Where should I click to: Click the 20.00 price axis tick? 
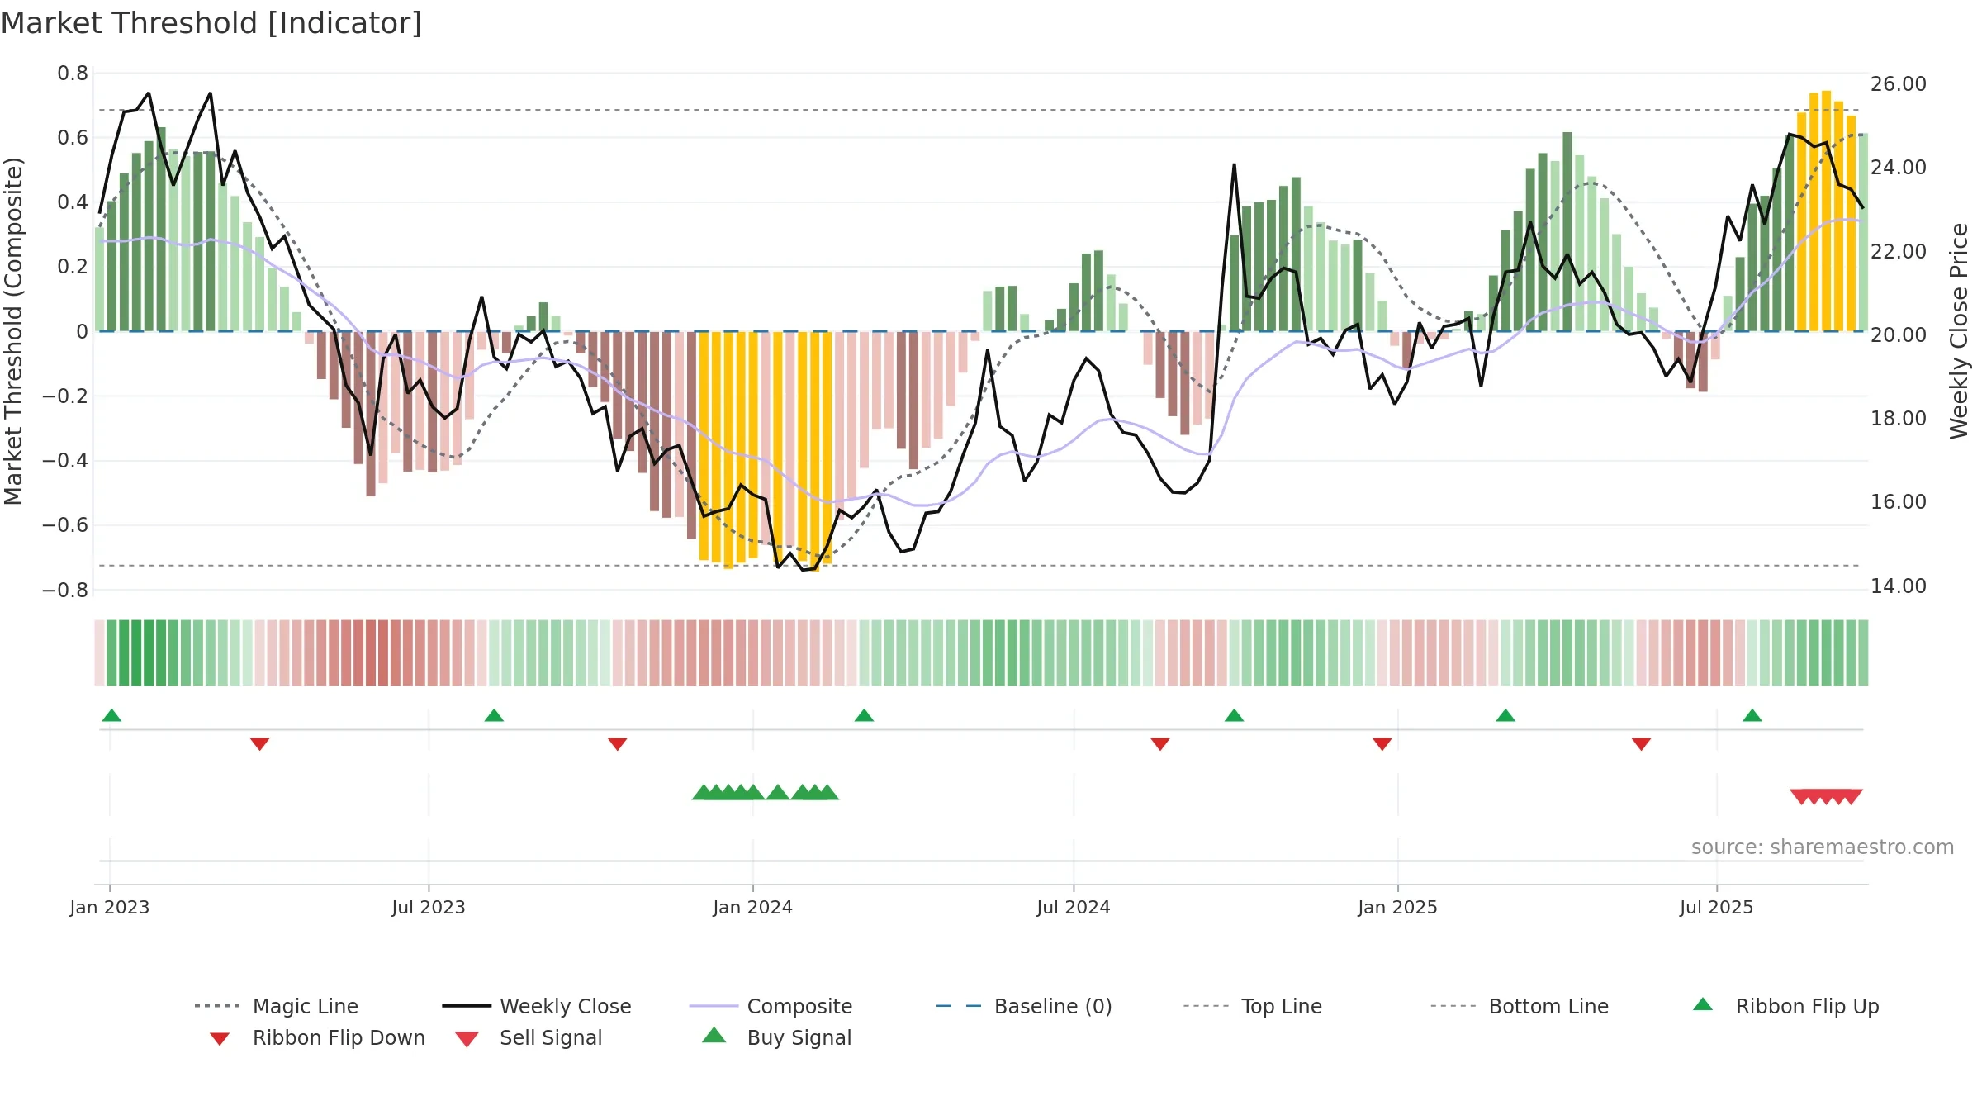(1898, 335)
